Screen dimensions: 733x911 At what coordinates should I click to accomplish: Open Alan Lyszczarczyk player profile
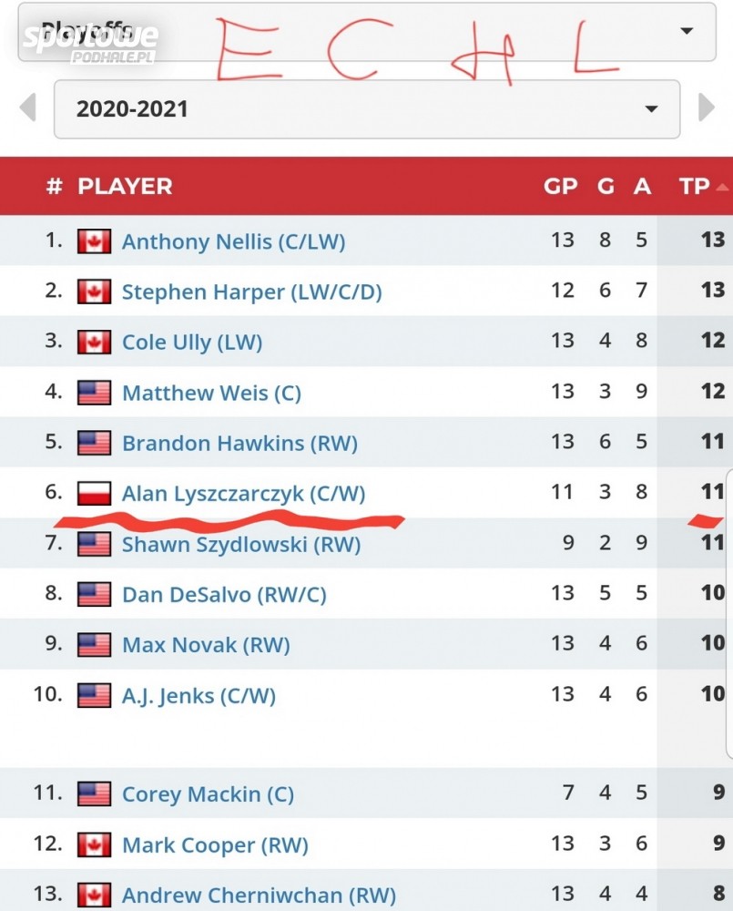click(243, 494)
